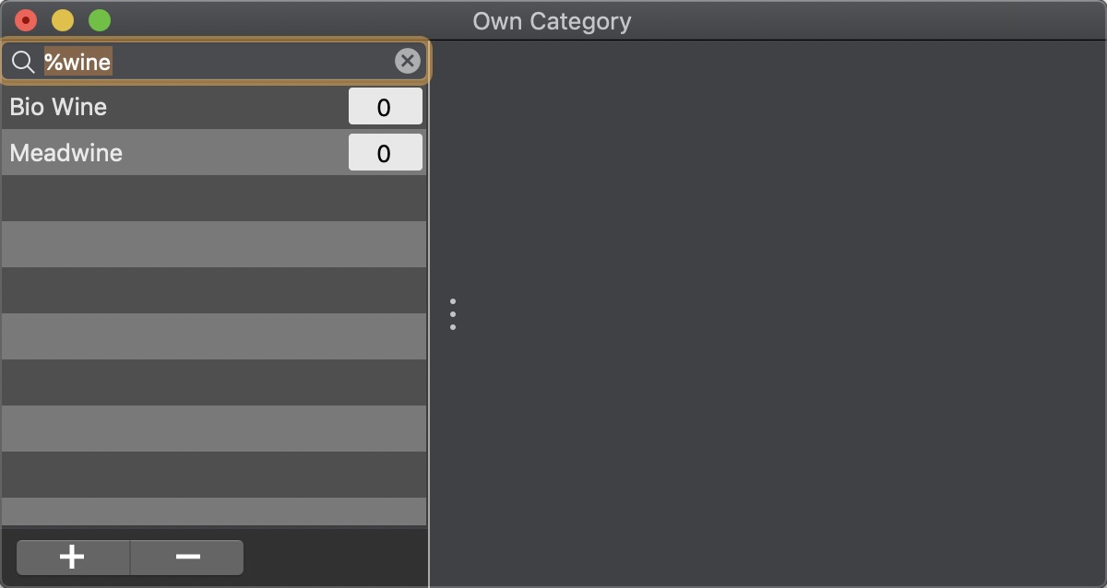Click the Own Category window title

coord(552,21)
